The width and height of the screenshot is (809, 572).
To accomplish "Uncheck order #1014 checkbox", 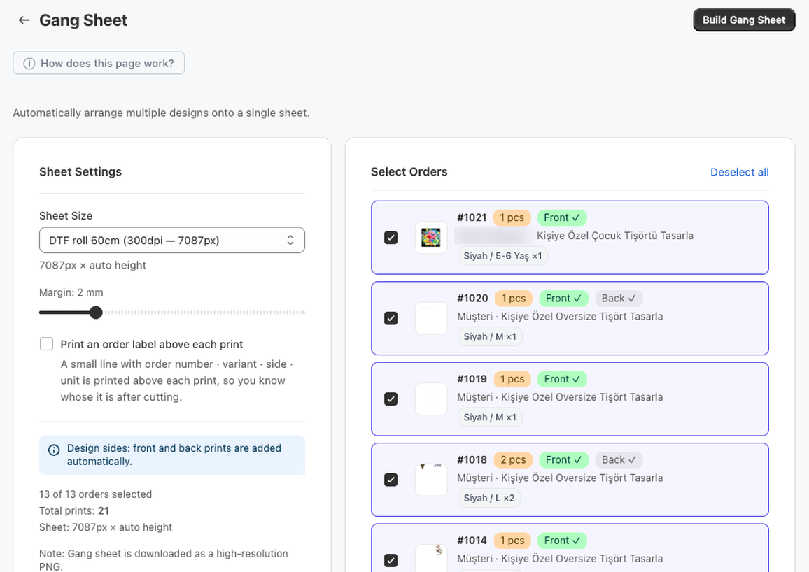I will (391, 560).
